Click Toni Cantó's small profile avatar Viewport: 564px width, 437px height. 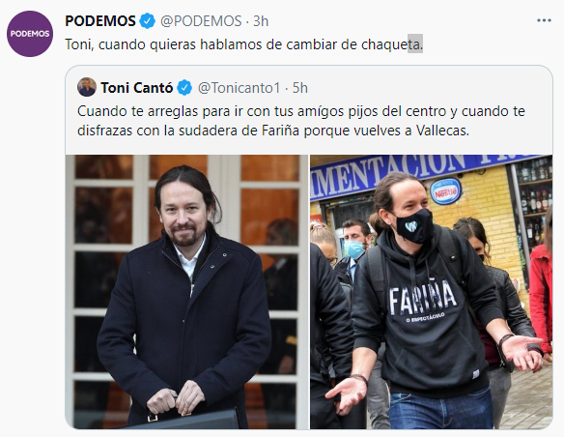tap(87, 87)
